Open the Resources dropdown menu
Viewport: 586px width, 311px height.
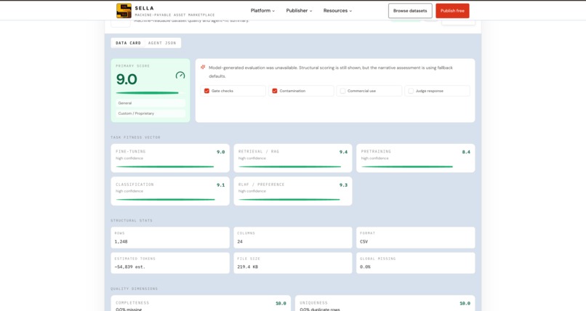coord(337,10)
